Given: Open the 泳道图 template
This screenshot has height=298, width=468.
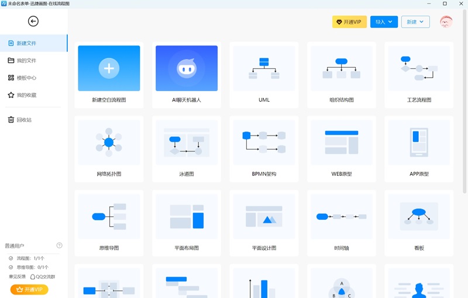Looking at the screenshot, I should click(187, 143).
